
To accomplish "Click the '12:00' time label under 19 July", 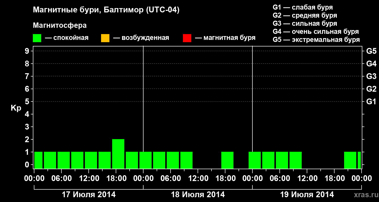I will (x=307, y=179).
